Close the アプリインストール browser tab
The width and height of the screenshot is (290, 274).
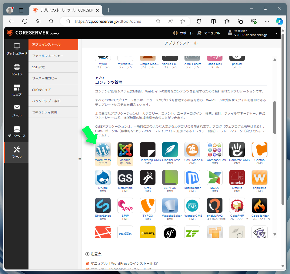pyautogui.click(x=98, y=11)
